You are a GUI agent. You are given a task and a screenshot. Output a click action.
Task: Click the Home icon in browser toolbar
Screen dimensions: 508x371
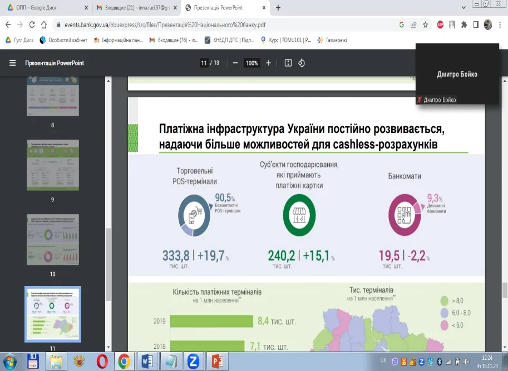(45, 25)
